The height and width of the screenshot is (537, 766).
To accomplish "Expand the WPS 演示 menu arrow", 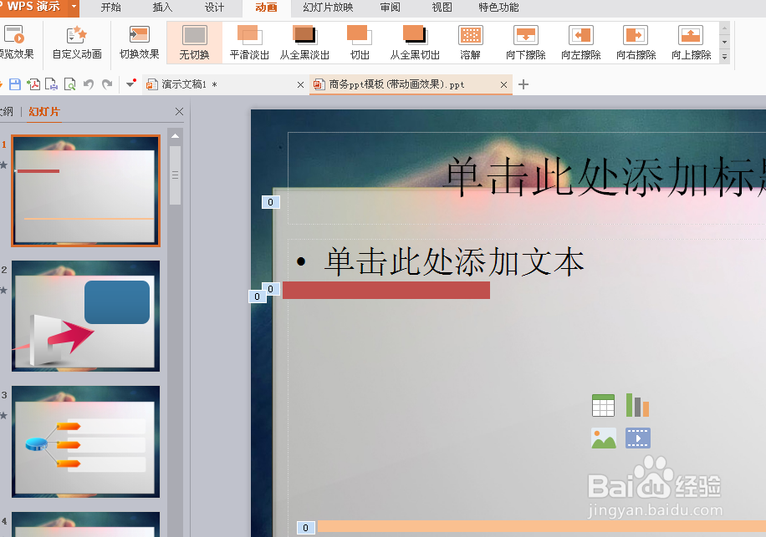I will pyautogui.click(x=73, y=8).
